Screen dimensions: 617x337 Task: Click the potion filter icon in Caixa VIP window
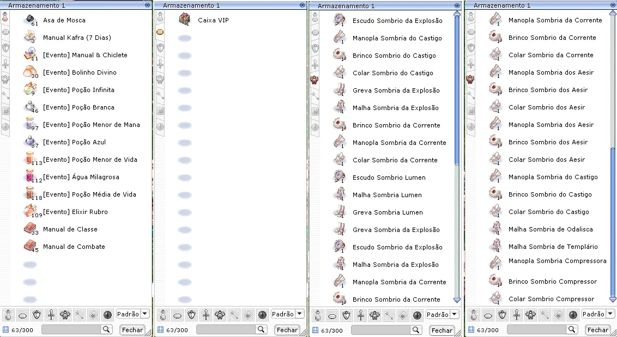click(163, 315)
